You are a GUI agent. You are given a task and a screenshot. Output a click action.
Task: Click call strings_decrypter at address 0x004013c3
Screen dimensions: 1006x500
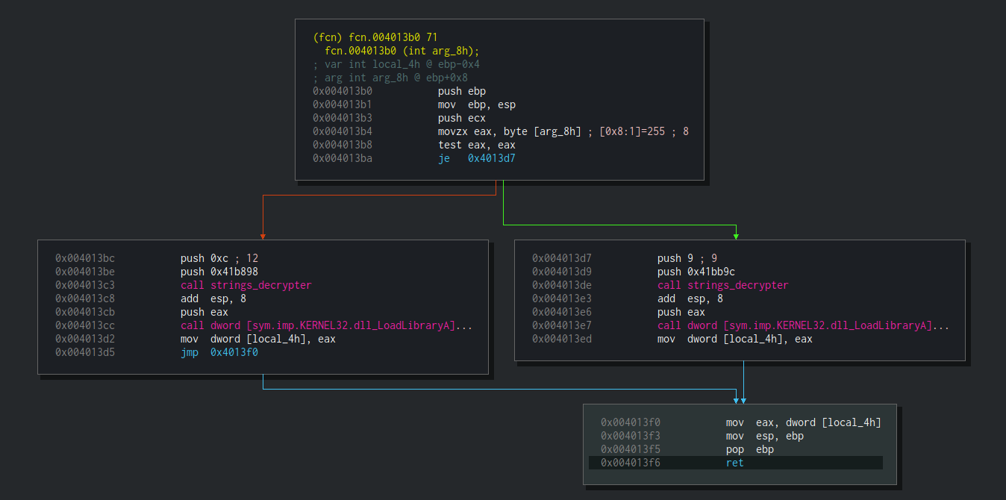[x=246, y=285]
